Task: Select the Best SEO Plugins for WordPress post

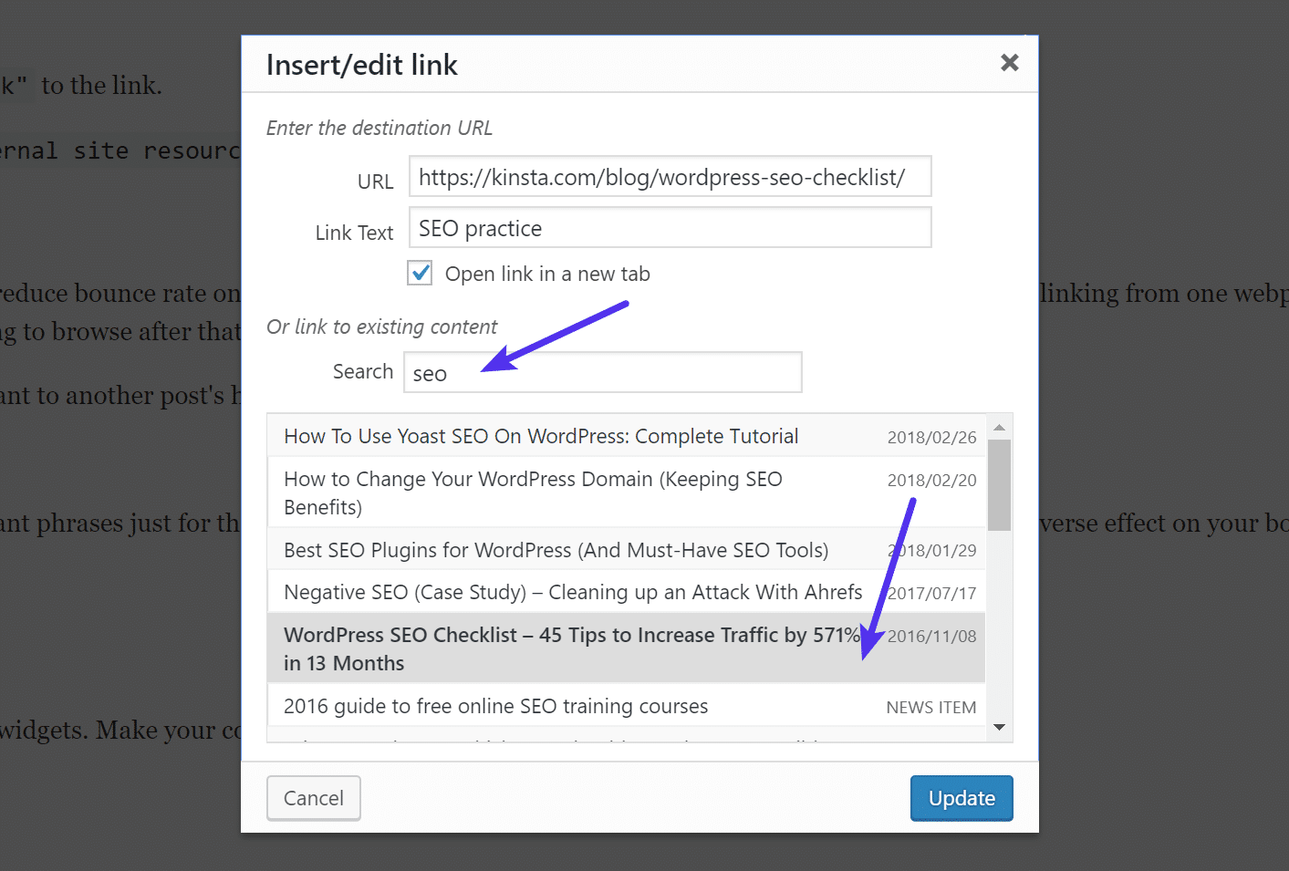Action: [x=555, y=549]
